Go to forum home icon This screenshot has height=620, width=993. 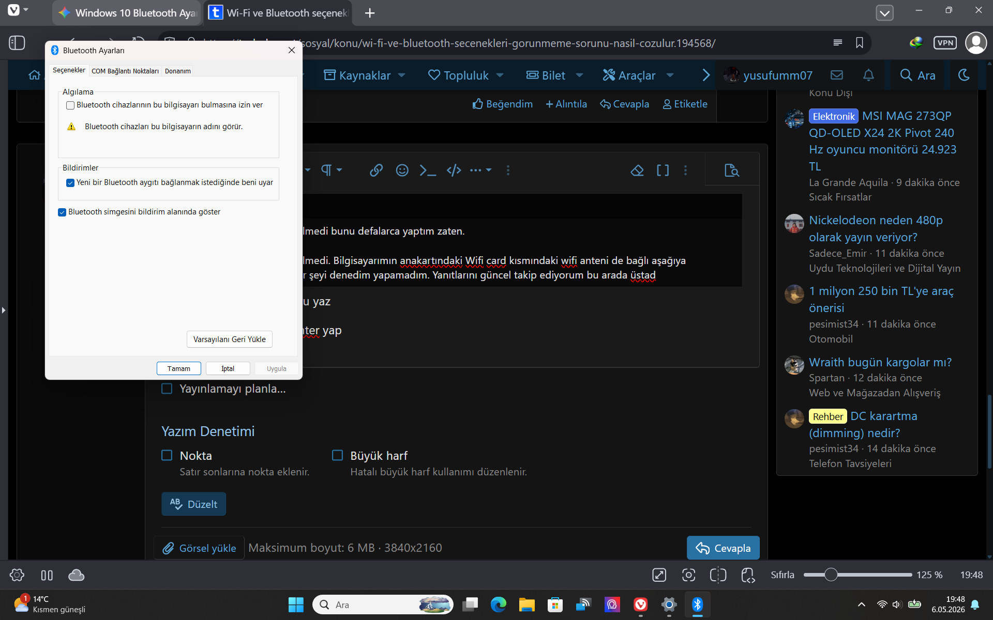pos(34,75)
